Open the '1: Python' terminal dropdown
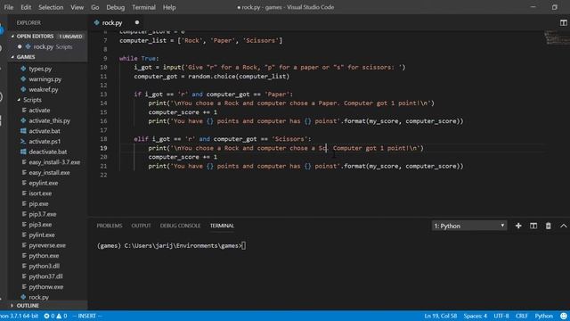The height and width of the screenshot is (321, 570). pyautogui.click(x=469, y=226)
